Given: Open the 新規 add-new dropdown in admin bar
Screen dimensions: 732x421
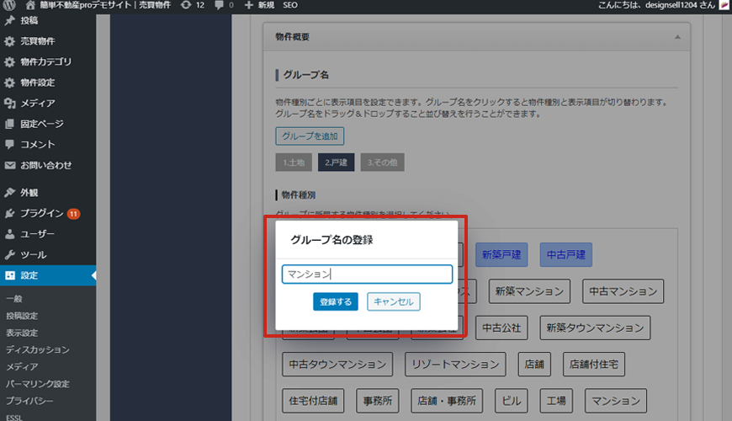Looking at the screenshot, I should pos(259,5).
